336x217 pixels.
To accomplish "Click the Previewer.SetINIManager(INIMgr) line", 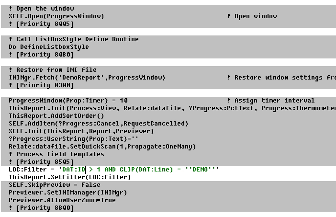I will [x=67, y=193].
